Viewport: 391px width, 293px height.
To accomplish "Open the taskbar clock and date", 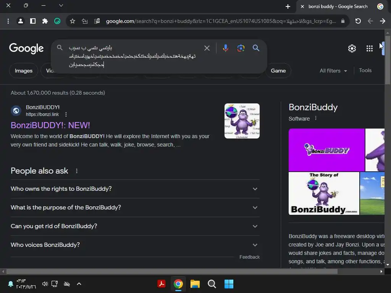I will tap(26, 284).
